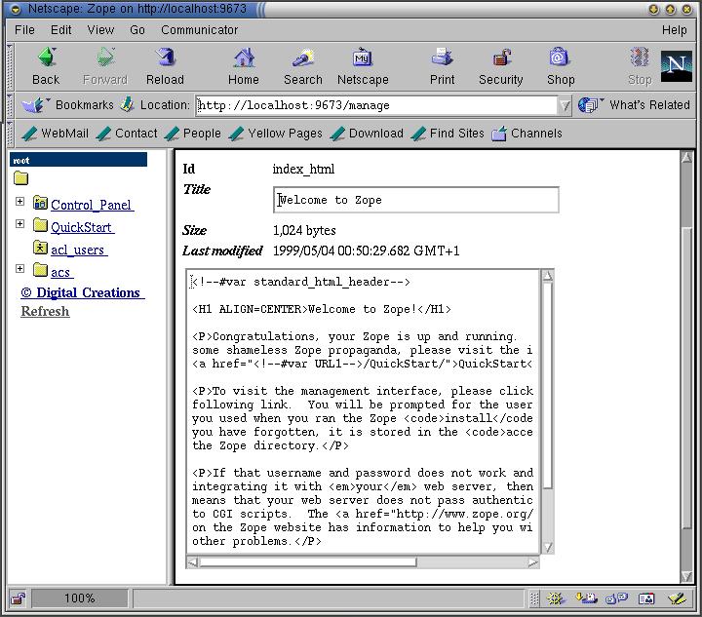Viewport: 702px width, 617px height.
Task: Click the Stop loading icon
Action: 640,58
